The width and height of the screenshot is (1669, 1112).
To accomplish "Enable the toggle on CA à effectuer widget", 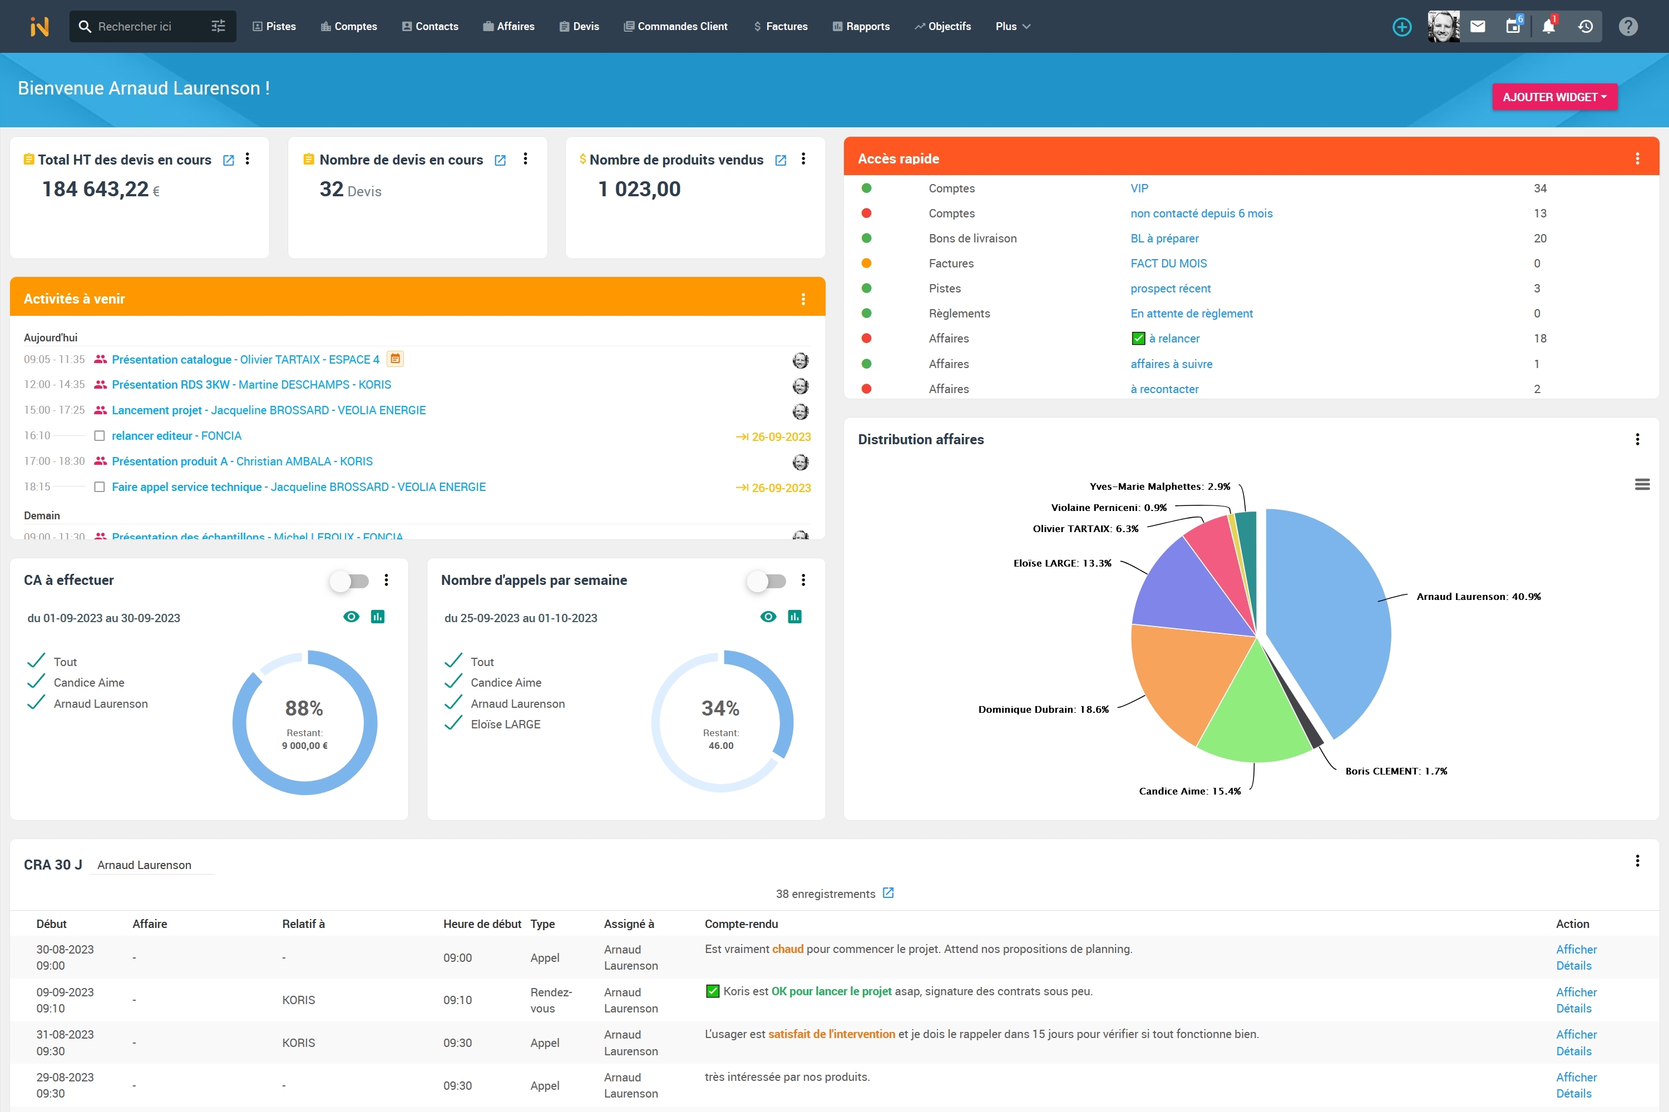I will (x=350, y=581).
